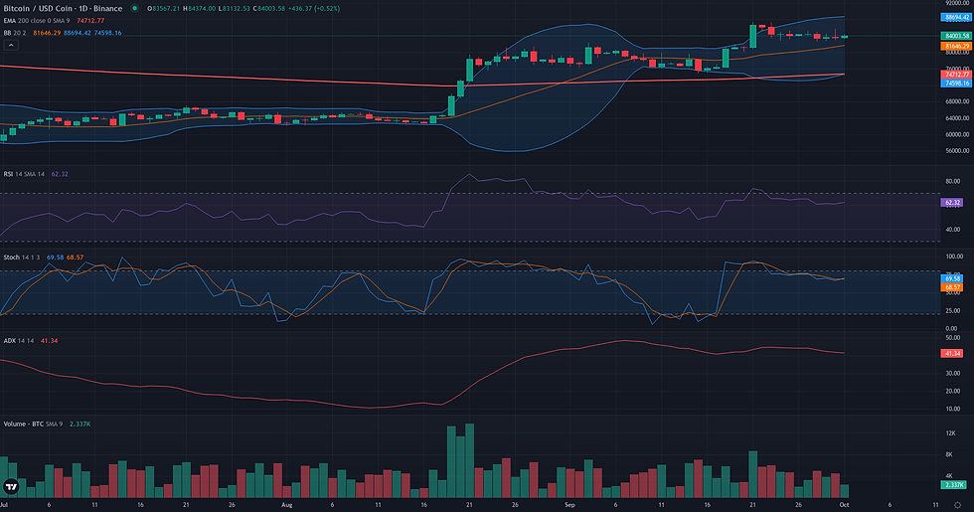Click the Jul label on time axis

pos(4,505)
